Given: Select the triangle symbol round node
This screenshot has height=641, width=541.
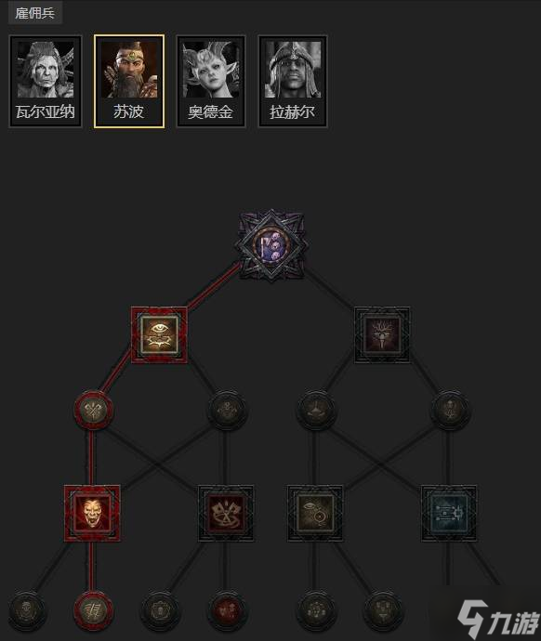Looking at the screenshot, I should pos(316,410).
